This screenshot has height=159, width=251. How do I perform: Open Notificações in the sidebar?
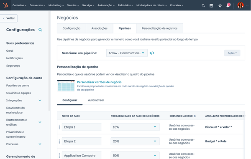[x=14, y=58]
